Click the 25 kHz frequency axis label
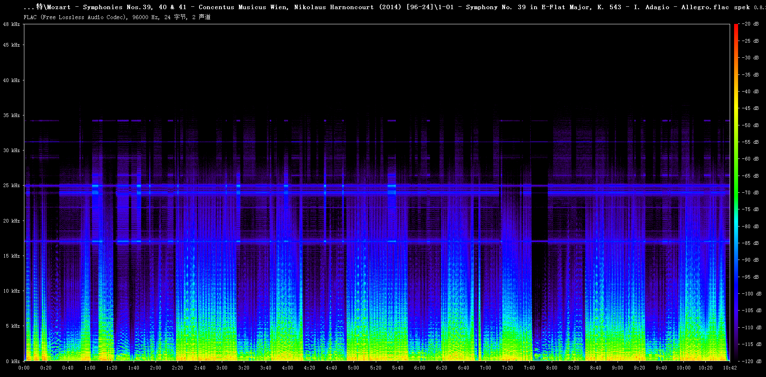 tap(12, 186)
